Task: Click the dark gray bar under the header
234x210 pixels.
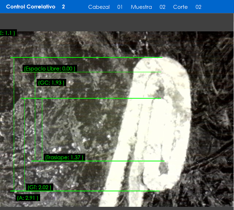Action: tap(117, 22)
